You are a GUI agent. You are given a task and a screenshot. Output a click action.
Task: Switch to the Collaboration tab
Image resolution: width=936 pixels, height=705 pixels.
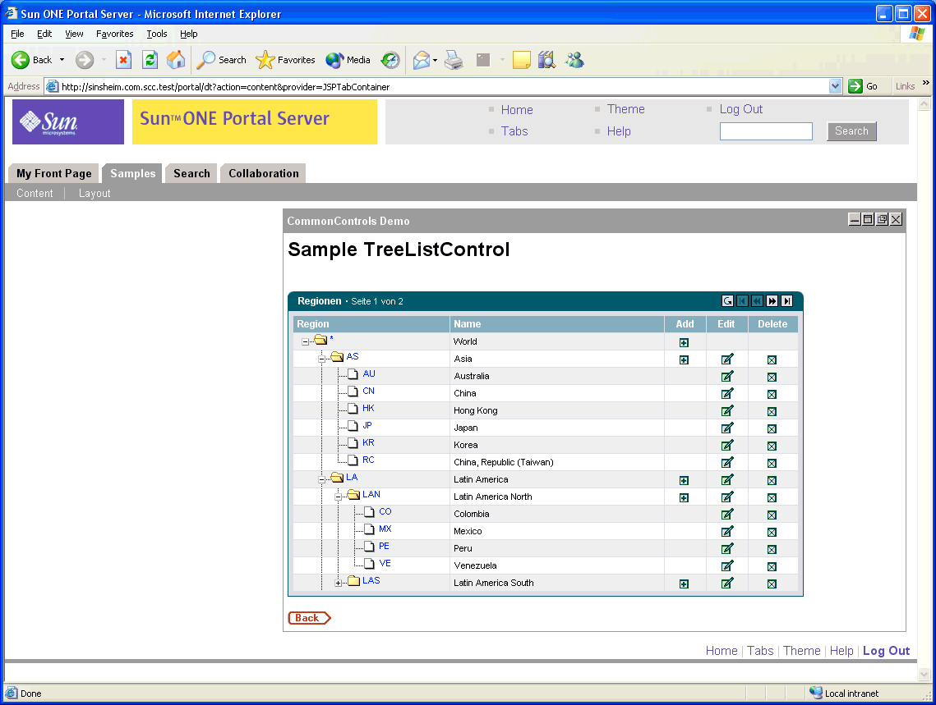click(x=263, y=173)
